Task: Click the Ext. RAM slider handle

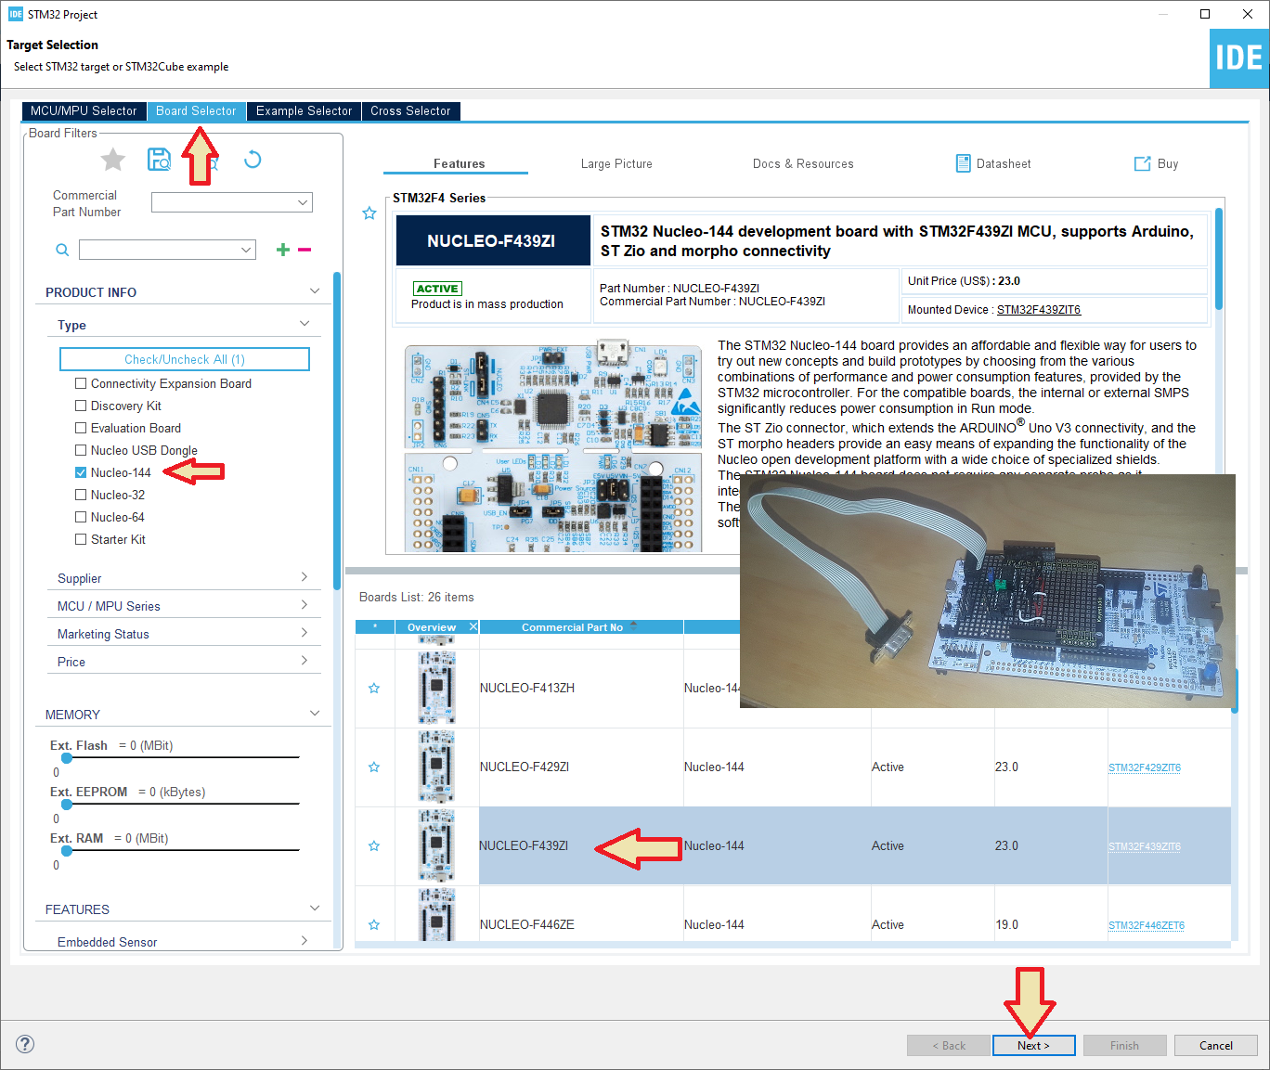Action: 67,850
